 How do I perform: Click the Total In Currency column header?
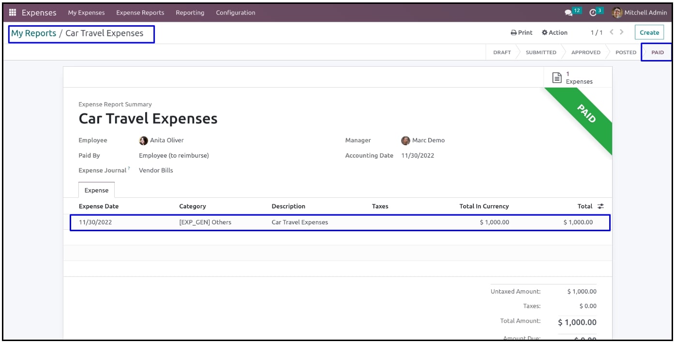[x=484, y=206]
